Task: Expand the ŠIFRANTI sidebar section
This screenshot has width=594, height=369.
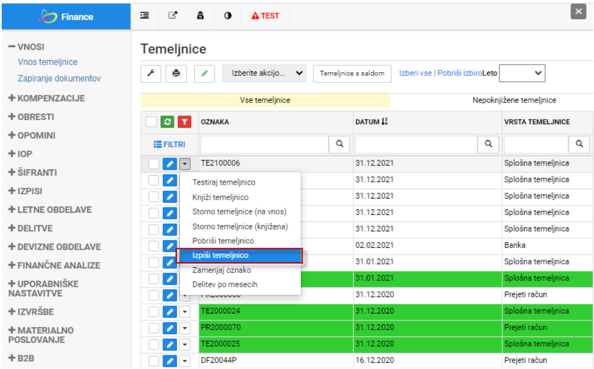Action: 33,172
